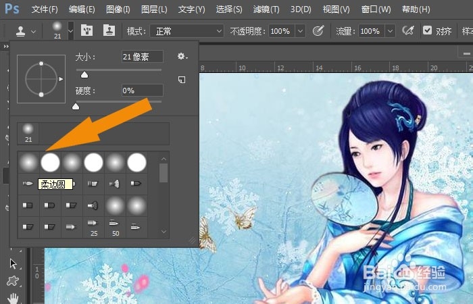This screenshot has width=473, height=304.
Task: Choose the cone-shaped airbrush tip preset
Action: (x=93, y=205)
